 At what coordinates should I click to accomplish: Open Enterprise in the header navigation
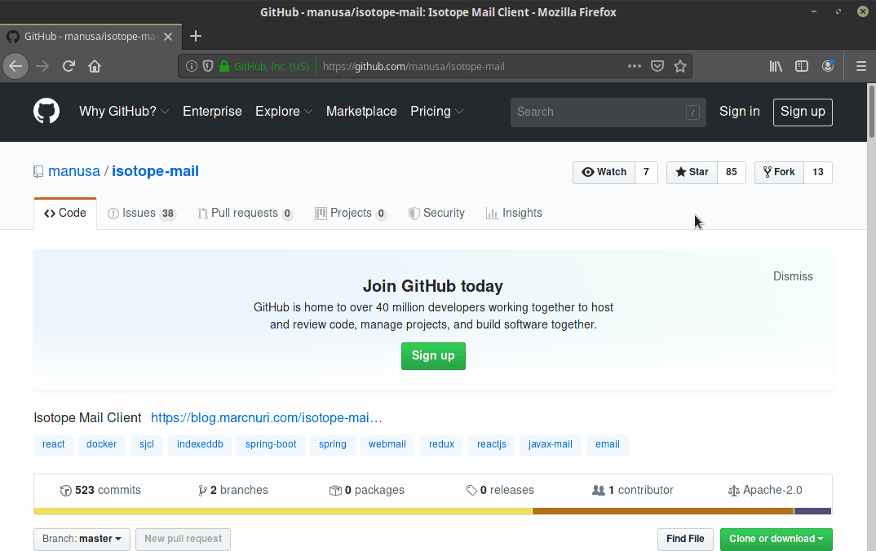coord(212,111)
